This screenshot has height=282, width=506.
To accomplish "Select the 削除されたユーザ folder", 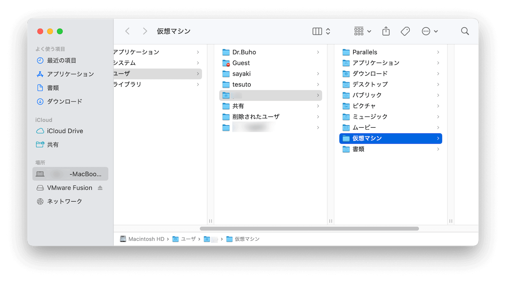I will point(271,117).
